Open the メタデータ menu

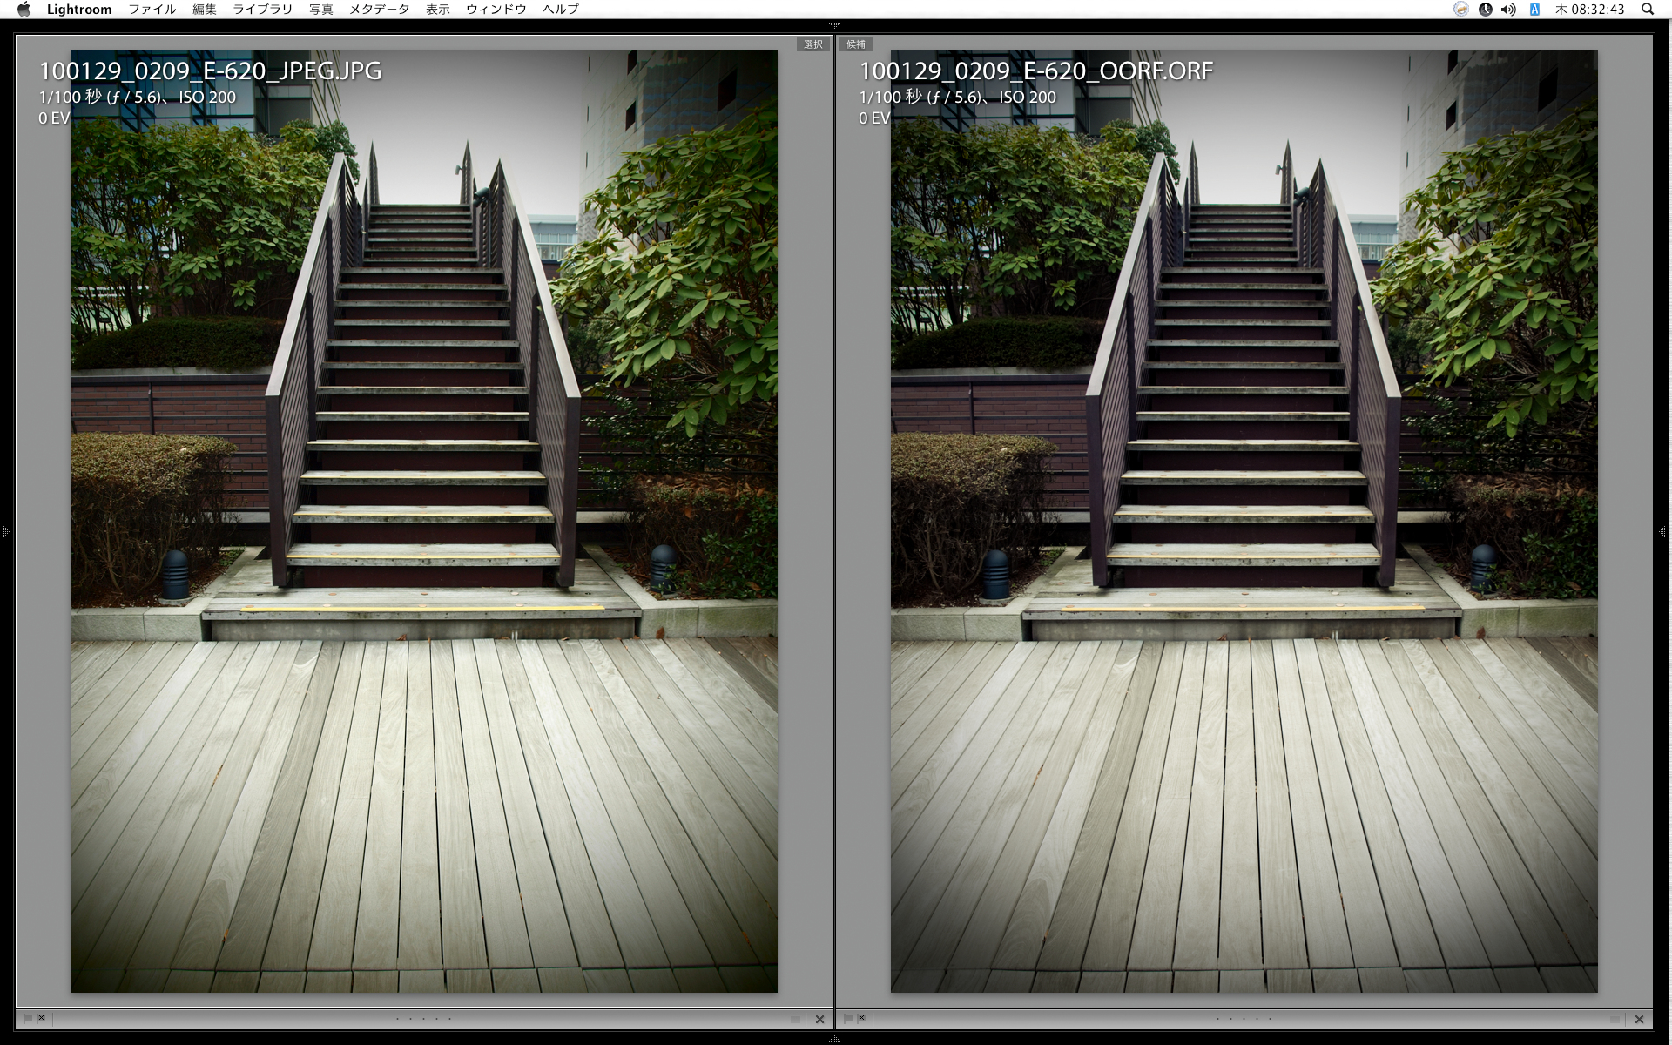click(x=379, y=9)
